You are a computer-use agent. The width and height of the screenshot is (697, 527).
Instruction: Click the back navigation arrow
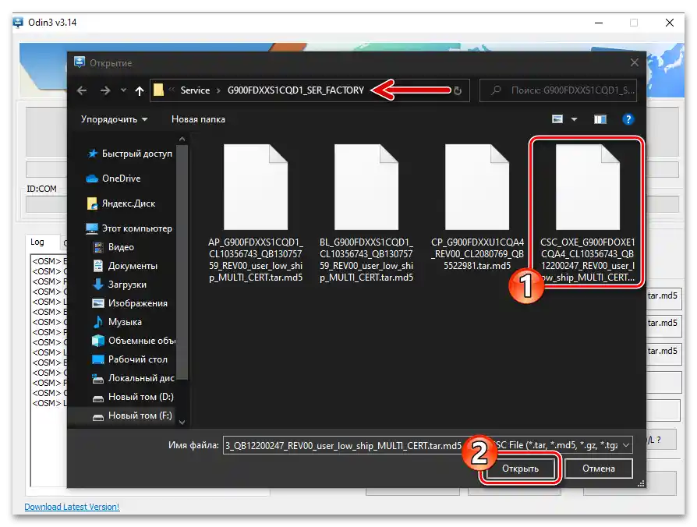[x=82, y=90]
